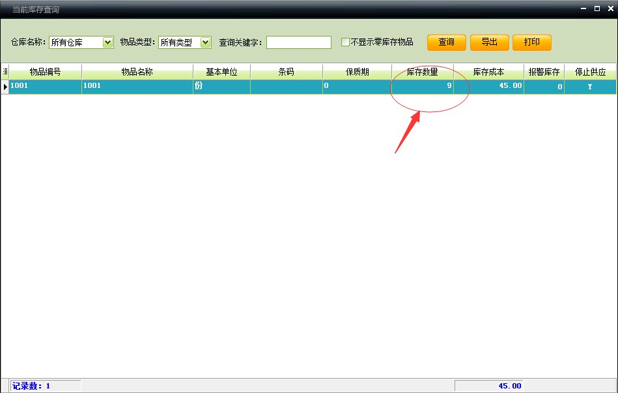The image size is (618, 393).
Task: Click the row indicator arrow for item 1001
Action: (x=5, y=86)
